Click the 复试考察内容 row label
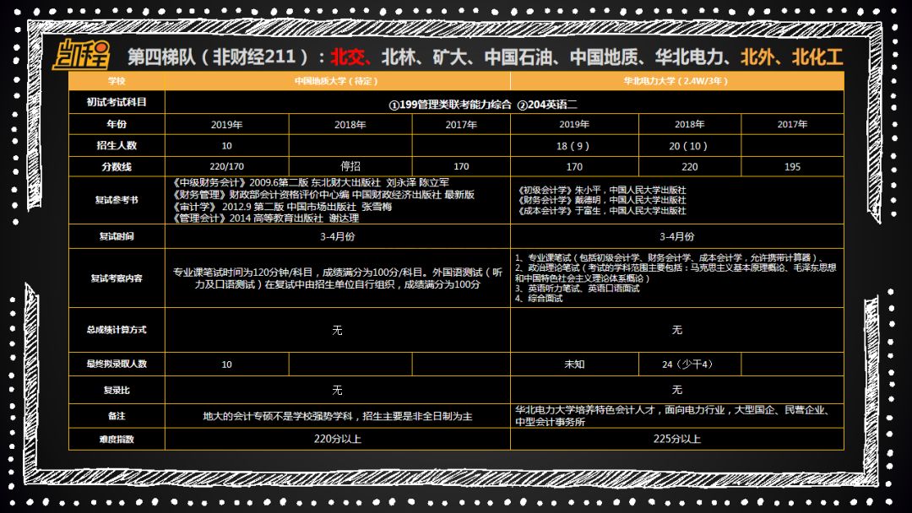Viewport: 912px width, 513px height. point(117,278)
